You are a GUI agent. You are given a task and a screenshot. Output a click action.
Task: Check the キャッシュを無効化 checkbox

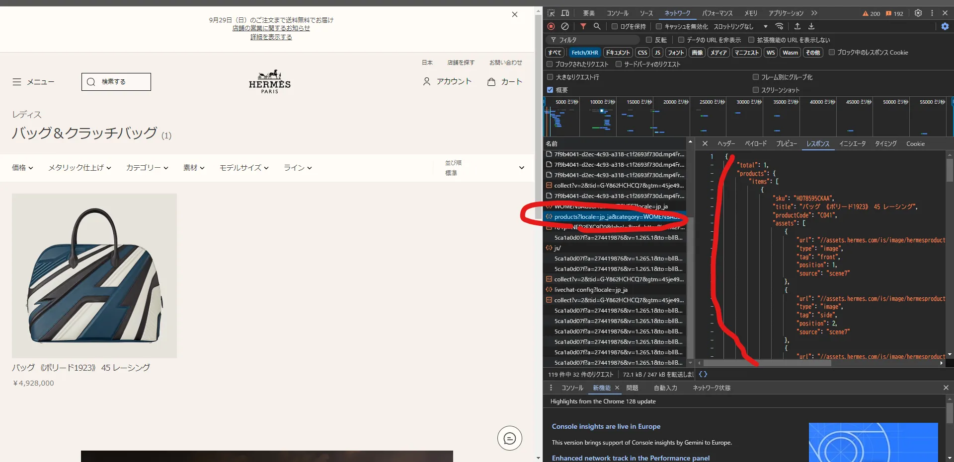click(659, 26)
